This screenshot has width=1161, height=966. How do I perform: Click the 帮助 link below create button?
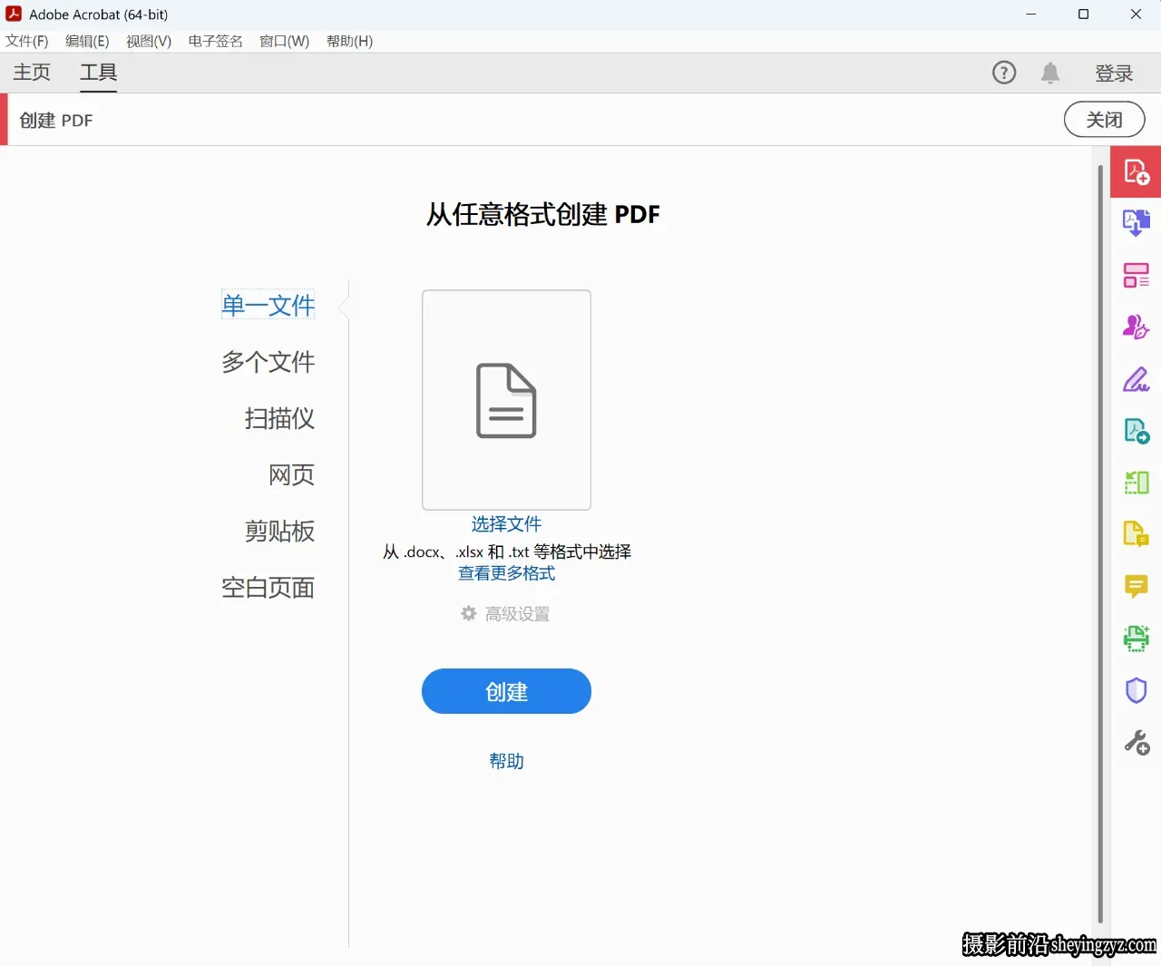pos(506,761)
